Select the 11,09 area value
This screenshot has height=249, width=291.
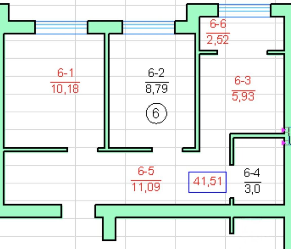point(146,187)
